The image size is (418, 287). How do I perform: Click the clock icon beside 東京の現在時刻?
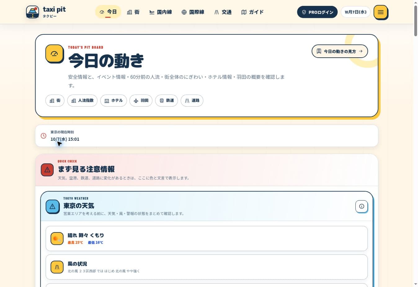click(43, 136)
